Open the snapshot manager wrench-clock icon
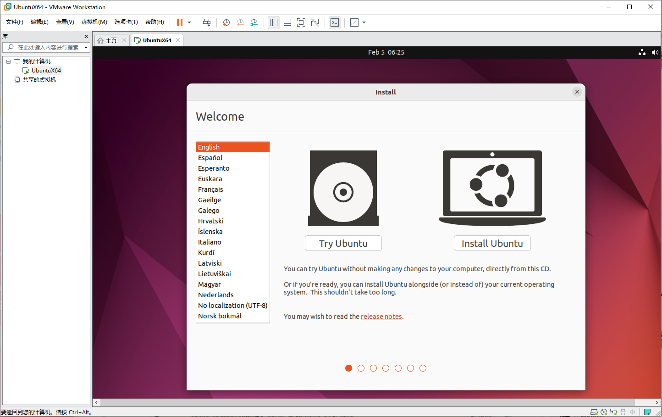This screenshot has width=662, height=417. (254, 22)
